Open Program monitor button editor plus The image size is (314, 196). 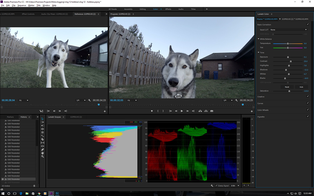tap(252, 111)
